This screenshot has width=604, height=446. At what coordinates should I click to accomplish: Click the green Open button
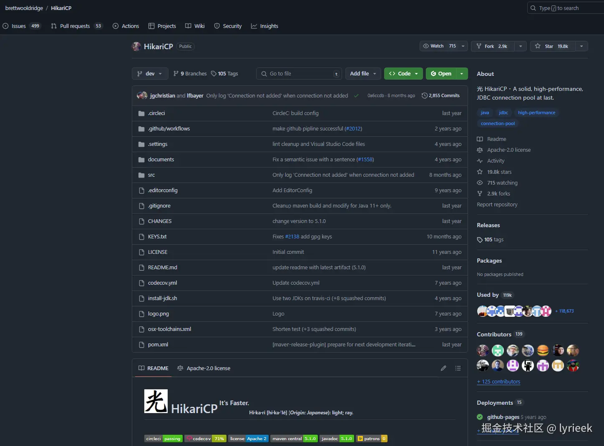pos(441,74)
